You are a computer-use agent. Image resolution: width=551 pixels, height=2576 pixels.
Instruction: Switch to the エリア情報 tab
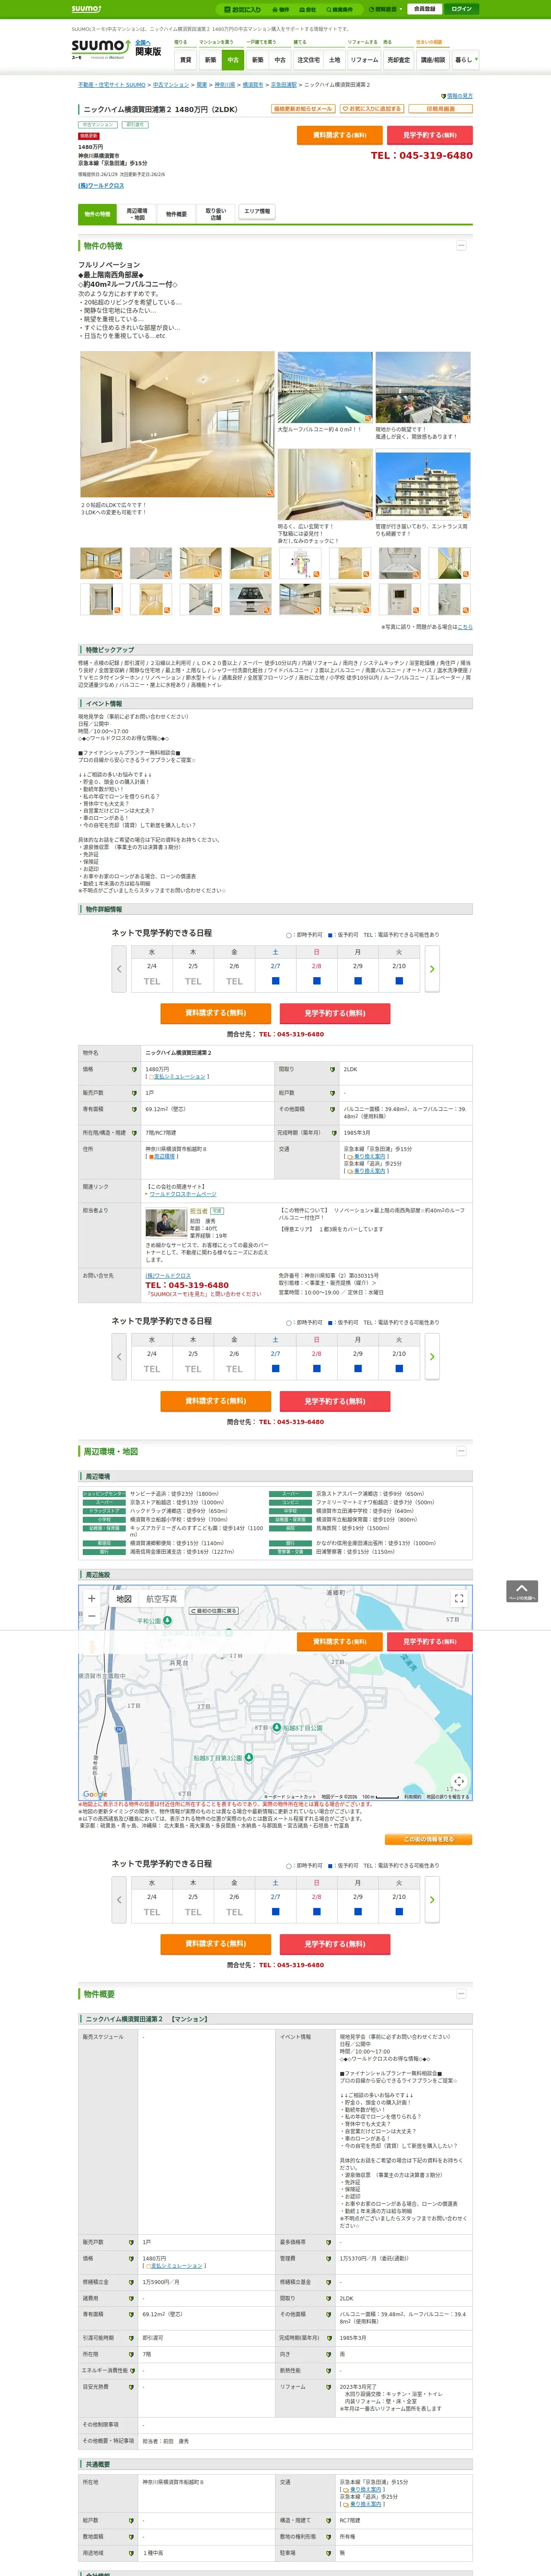[x=257, y=212]
